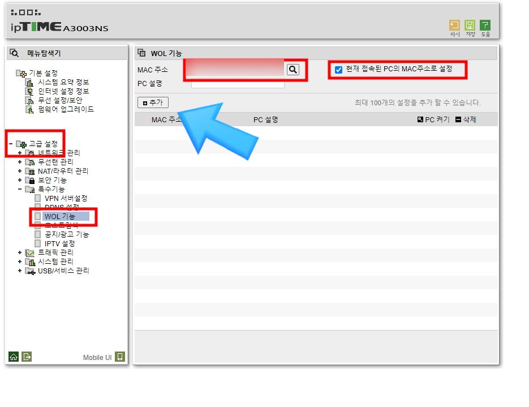Open 인터넷 설정 정보 menu item

tap(63, 91)
